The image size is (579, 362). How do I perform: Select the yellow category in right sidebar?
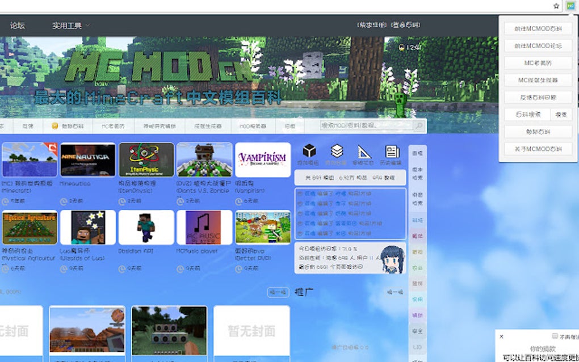pyautogui.click(x=417, y=252)
